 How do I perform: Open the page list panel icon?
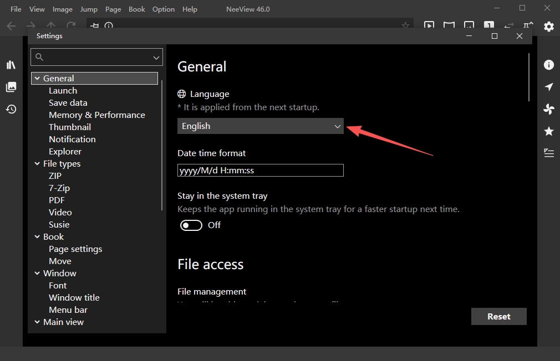tap(11, 87)
